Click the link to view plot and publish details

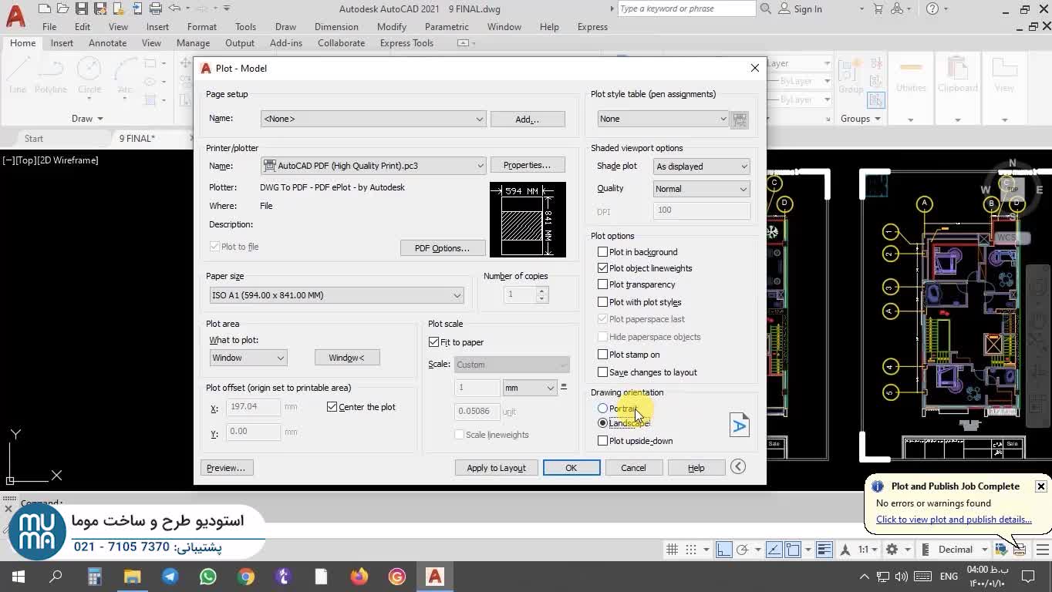(x=953, y=520)
